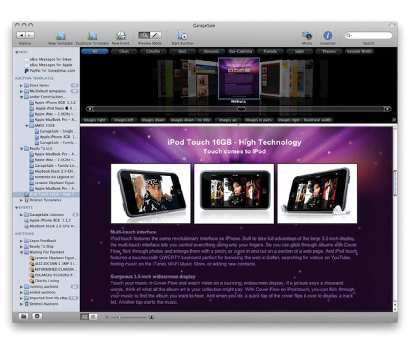The height and width of the screenshot is (343, 409).
Task: Open the Media browser
Action: pyautogui.click(x=307, y=36)
